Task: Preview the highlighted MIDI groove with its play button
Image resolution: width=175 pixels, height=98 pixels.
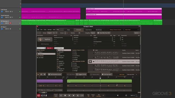Action: pos(90,62)
